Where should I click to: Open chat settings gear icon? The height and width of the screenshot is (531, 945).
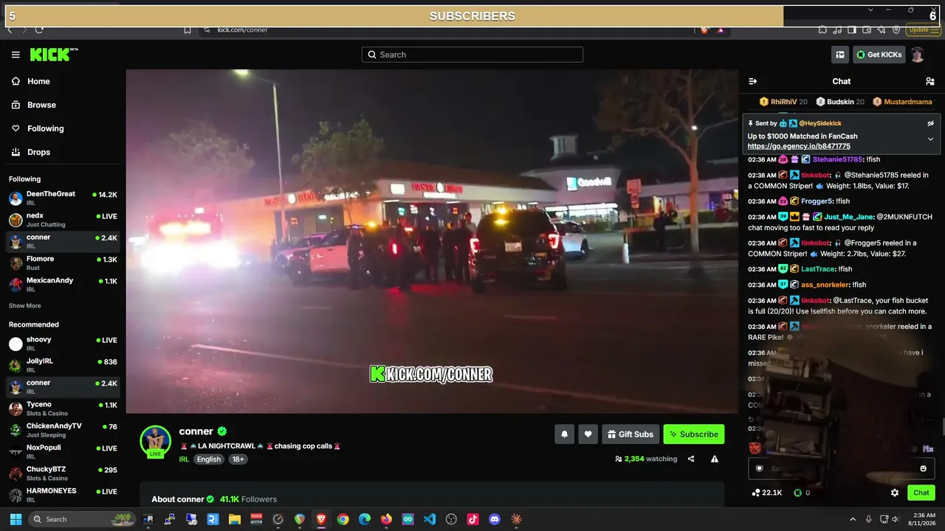pyautogui.click(x=895, y=493)
